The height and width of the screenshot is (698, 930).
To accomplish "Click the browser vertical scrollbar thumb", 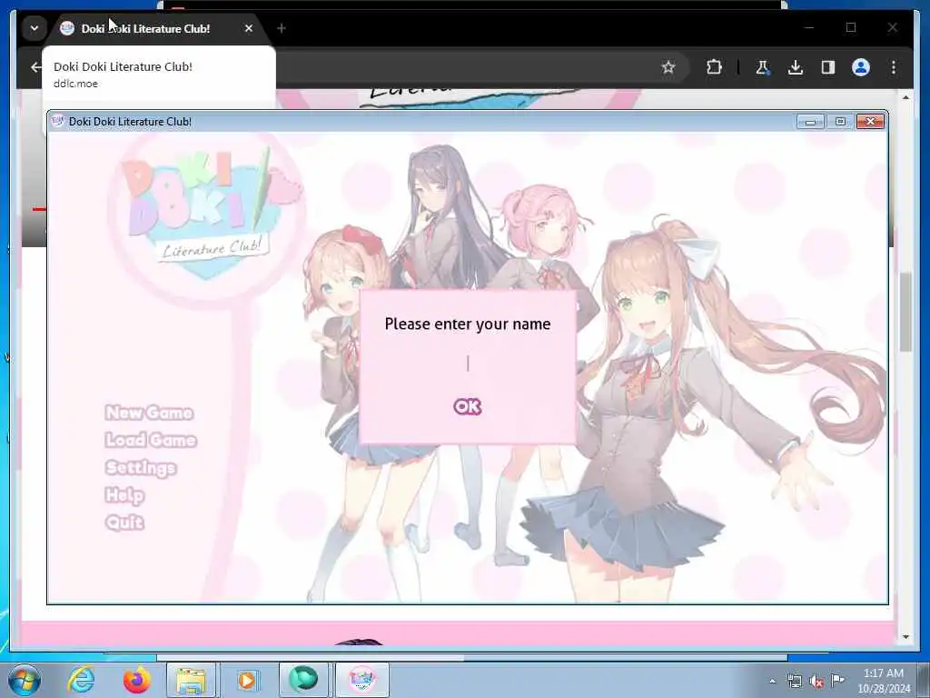I will pyautogui.click(x=905, y=313).
